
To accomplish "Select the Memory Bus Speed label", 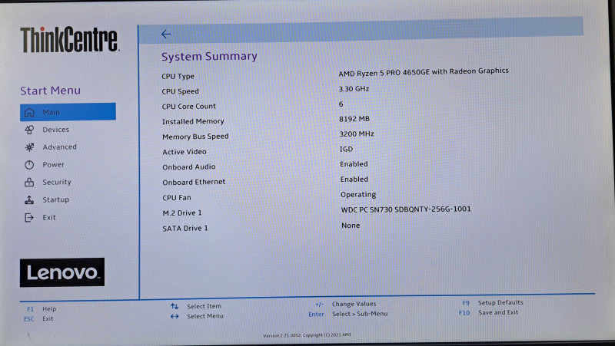I will click(x=195, y=137).
